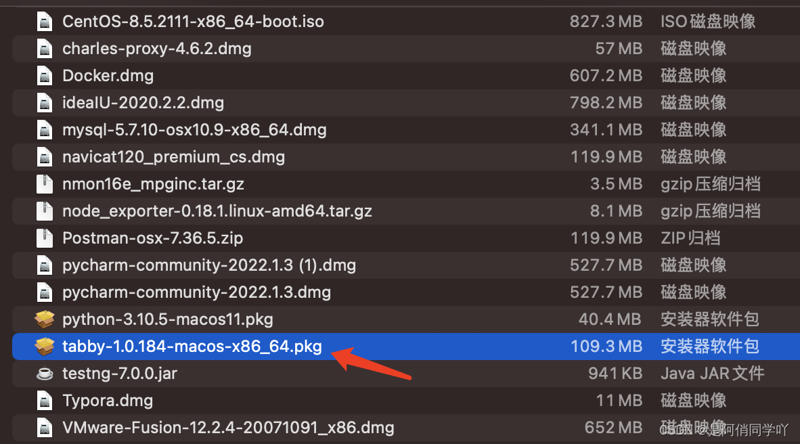Screen dimensions: 800x444
Task: Click the nmon16e gzip archive icon
Action: (44, 183)
